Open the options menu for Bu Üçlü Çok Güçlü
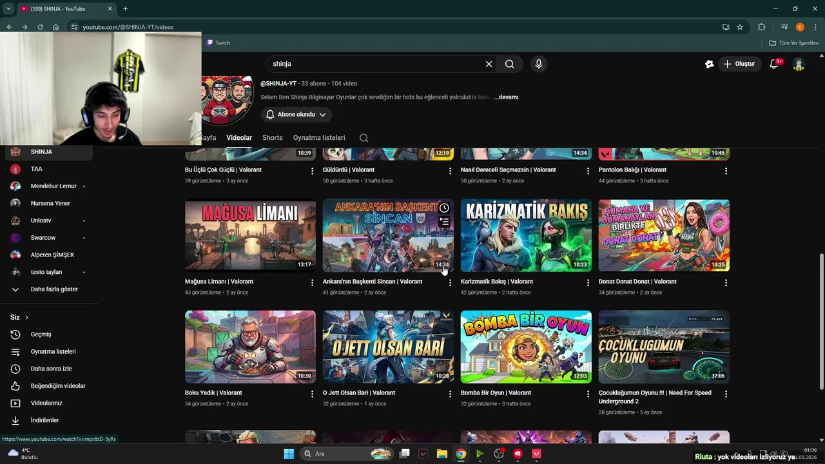The image size is (825, 464). 312,171
